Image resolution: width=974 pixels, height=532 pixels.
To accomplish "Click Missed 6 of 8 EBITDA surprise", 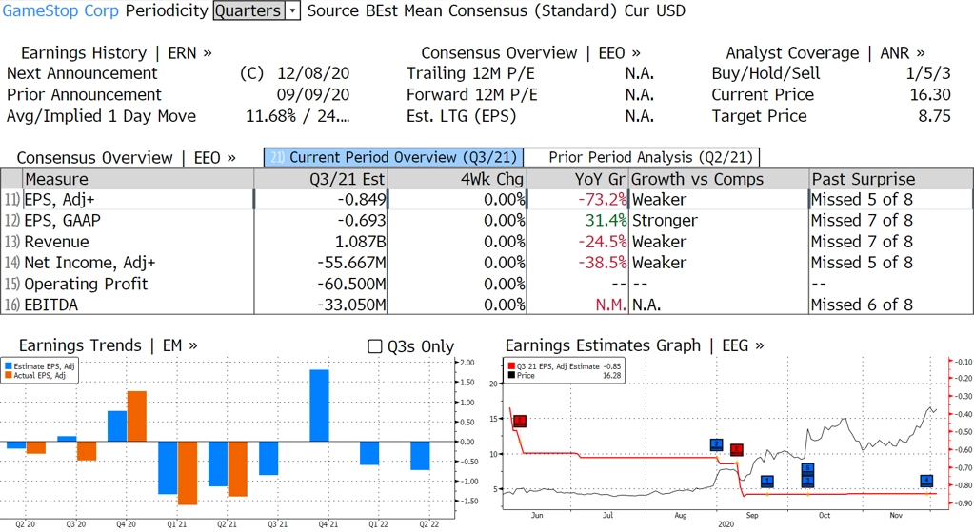I will (862, 305).
